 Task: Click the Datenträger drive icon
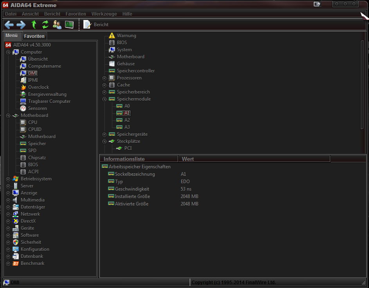(x=16, y=207)
